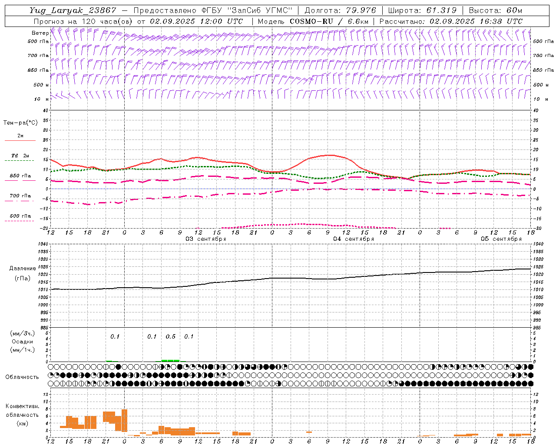Click the 10 м wind level label on left
Image resolution: width=556 pixels, height=445 pixels.
[41, 99]
